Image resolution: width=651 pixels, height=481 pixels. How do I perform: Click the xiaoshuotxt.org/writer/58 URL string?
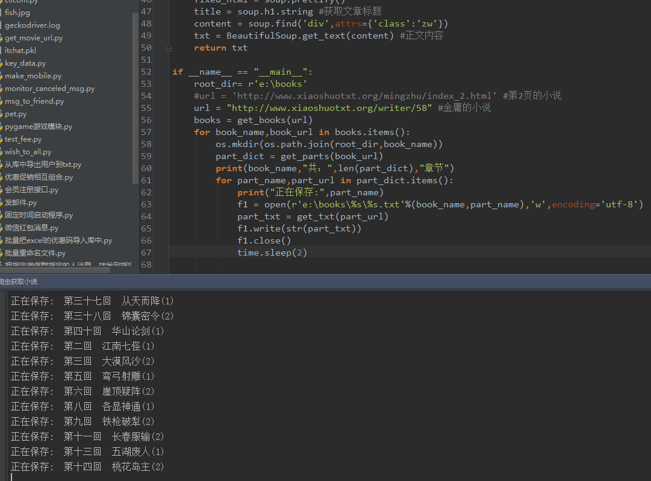(x=329, y=108)
